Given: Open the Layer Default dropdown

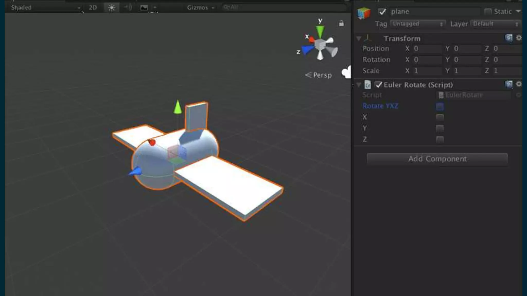Looking at the screenshot, I should [x=495, y=24].
